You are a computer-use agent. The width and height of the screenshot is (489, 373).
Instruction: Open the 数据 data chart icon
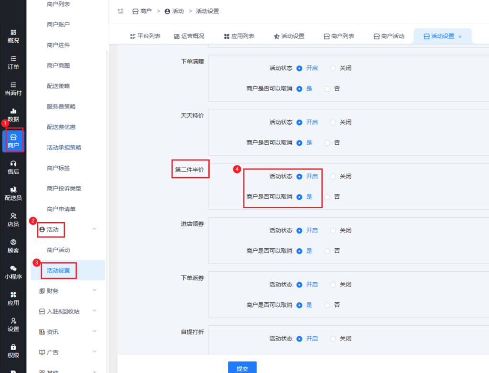pos(13,111)
